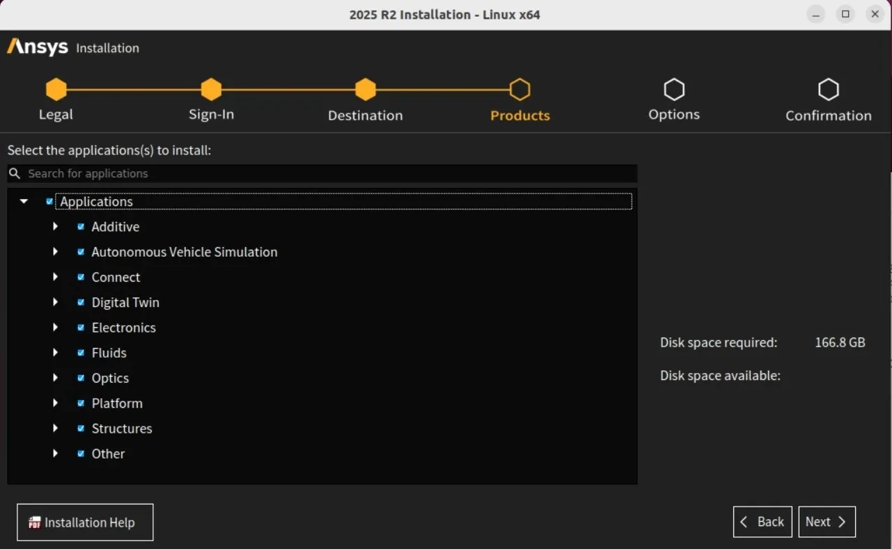Uncheck the Fluids checkbox

pyautogui.click(x=81, y=353)
